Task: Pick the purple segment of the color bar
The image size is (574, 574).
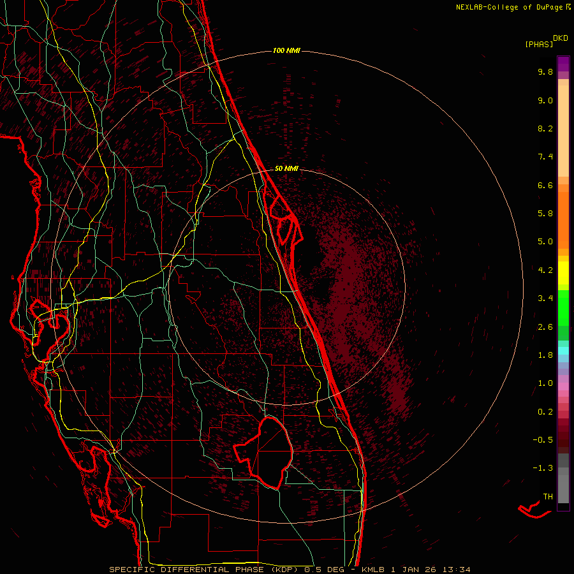Action: (x=563, y=64)
